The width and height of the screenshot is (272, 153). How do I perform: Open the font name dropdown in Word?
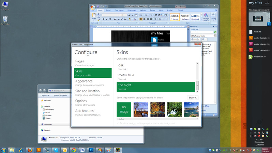[x=120, y=15]
